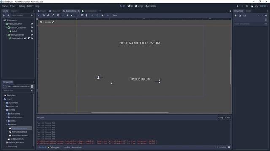This screenshot has height=151, width=270.
Task: Open the Debugger bottom panel
Action: click(55, 147)
